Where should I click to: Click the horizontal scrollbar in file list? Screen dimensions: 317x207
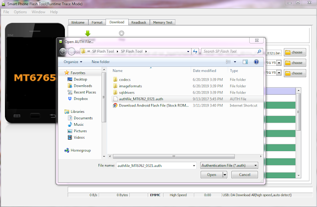174,156
